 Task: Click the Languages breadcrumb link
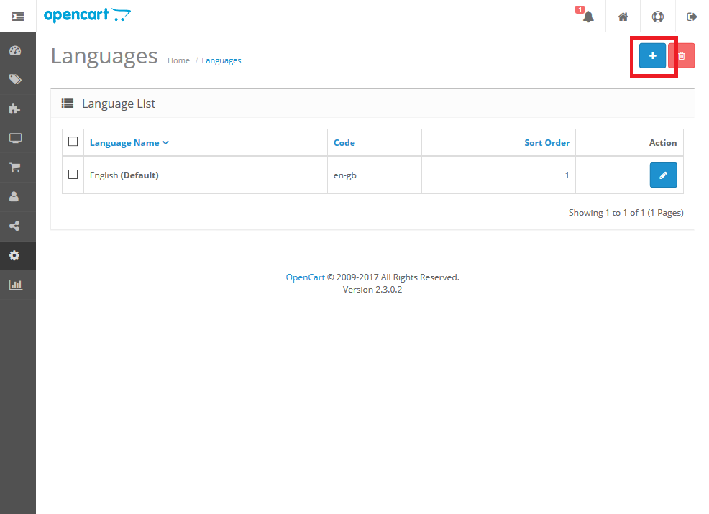tap(221, 60)
